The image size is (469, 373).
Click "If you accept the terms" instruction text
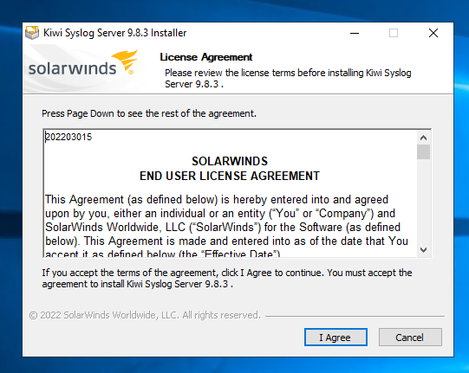[227, 279]
